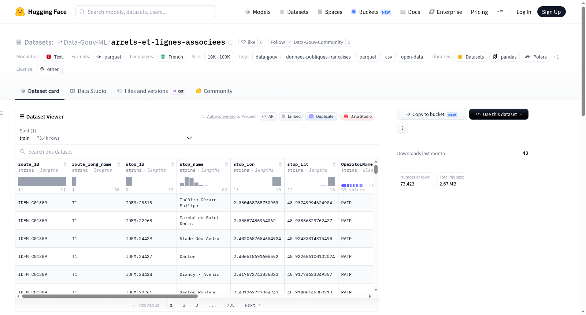Viewport: 586px width, 315px height.
Task: Open Data Studio from viewer header
Action: pos(357,116)
